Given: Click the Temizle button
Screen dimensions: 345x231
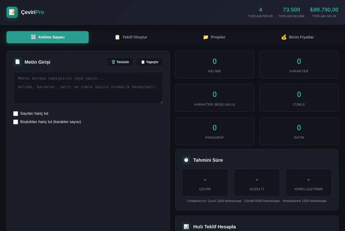Looking at the screenshot, I should 120,62.
